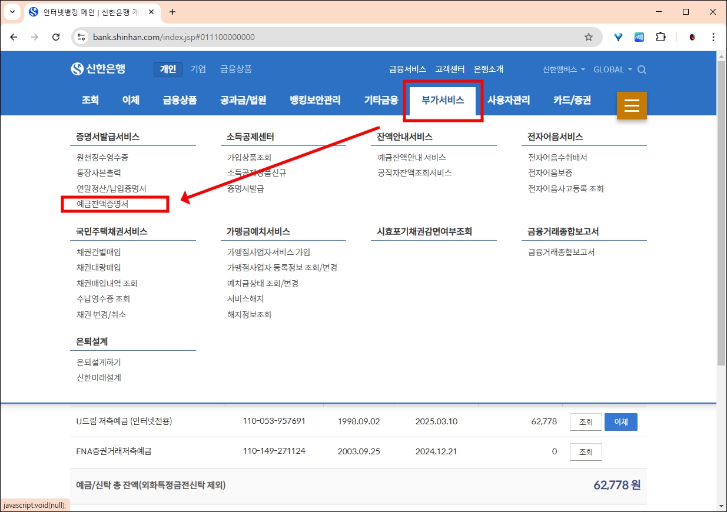The height and width of the screenshot is (512, 727).
Task: Click 조회 button for FNA증권거래저축예금
Action: (586, 452)
